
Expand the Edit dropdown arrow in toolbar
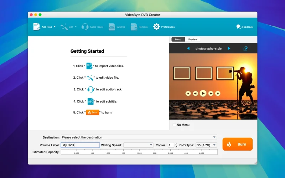pyautogui.click(x=76, y=27)
